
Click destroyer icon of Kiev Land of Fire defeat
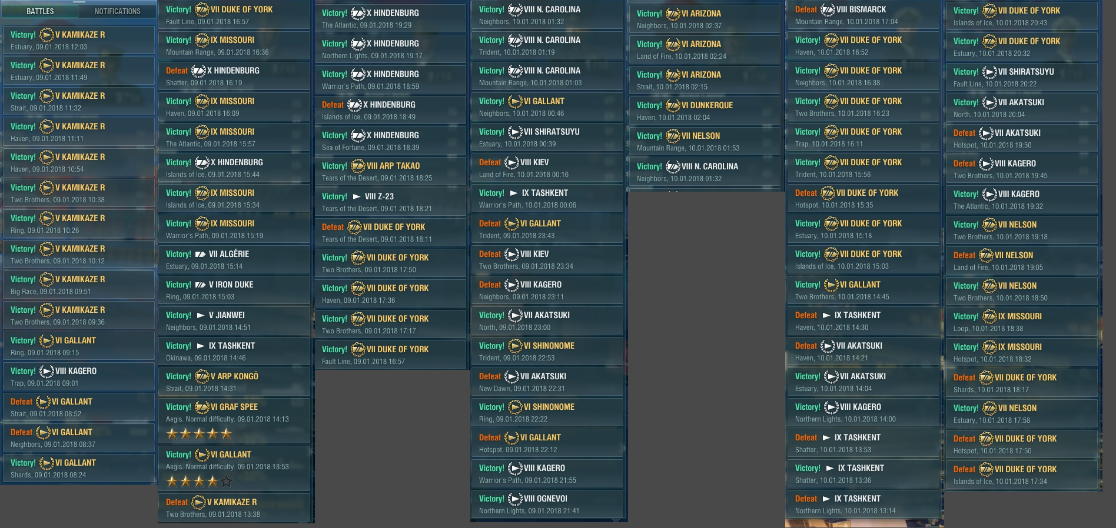(511, 162)
